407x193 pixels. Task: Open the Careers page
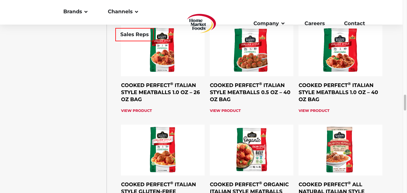315,23
